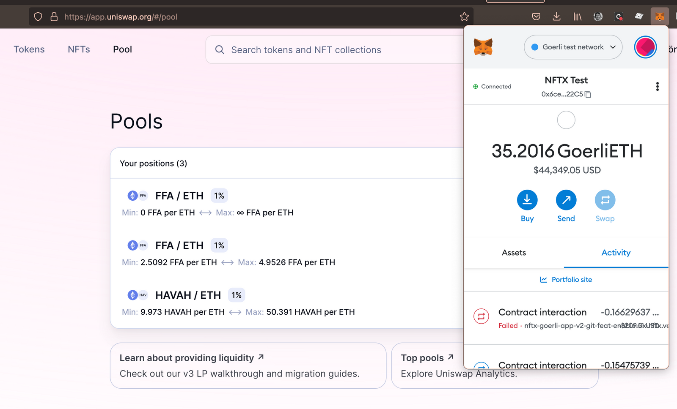Click the 35.2016 GoerliETH balance text
Viewport: 677px width, 409px height.
[567, 151]
